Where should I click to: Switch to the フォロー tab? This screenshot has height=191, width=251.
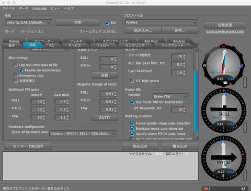(x=103, y=46)
